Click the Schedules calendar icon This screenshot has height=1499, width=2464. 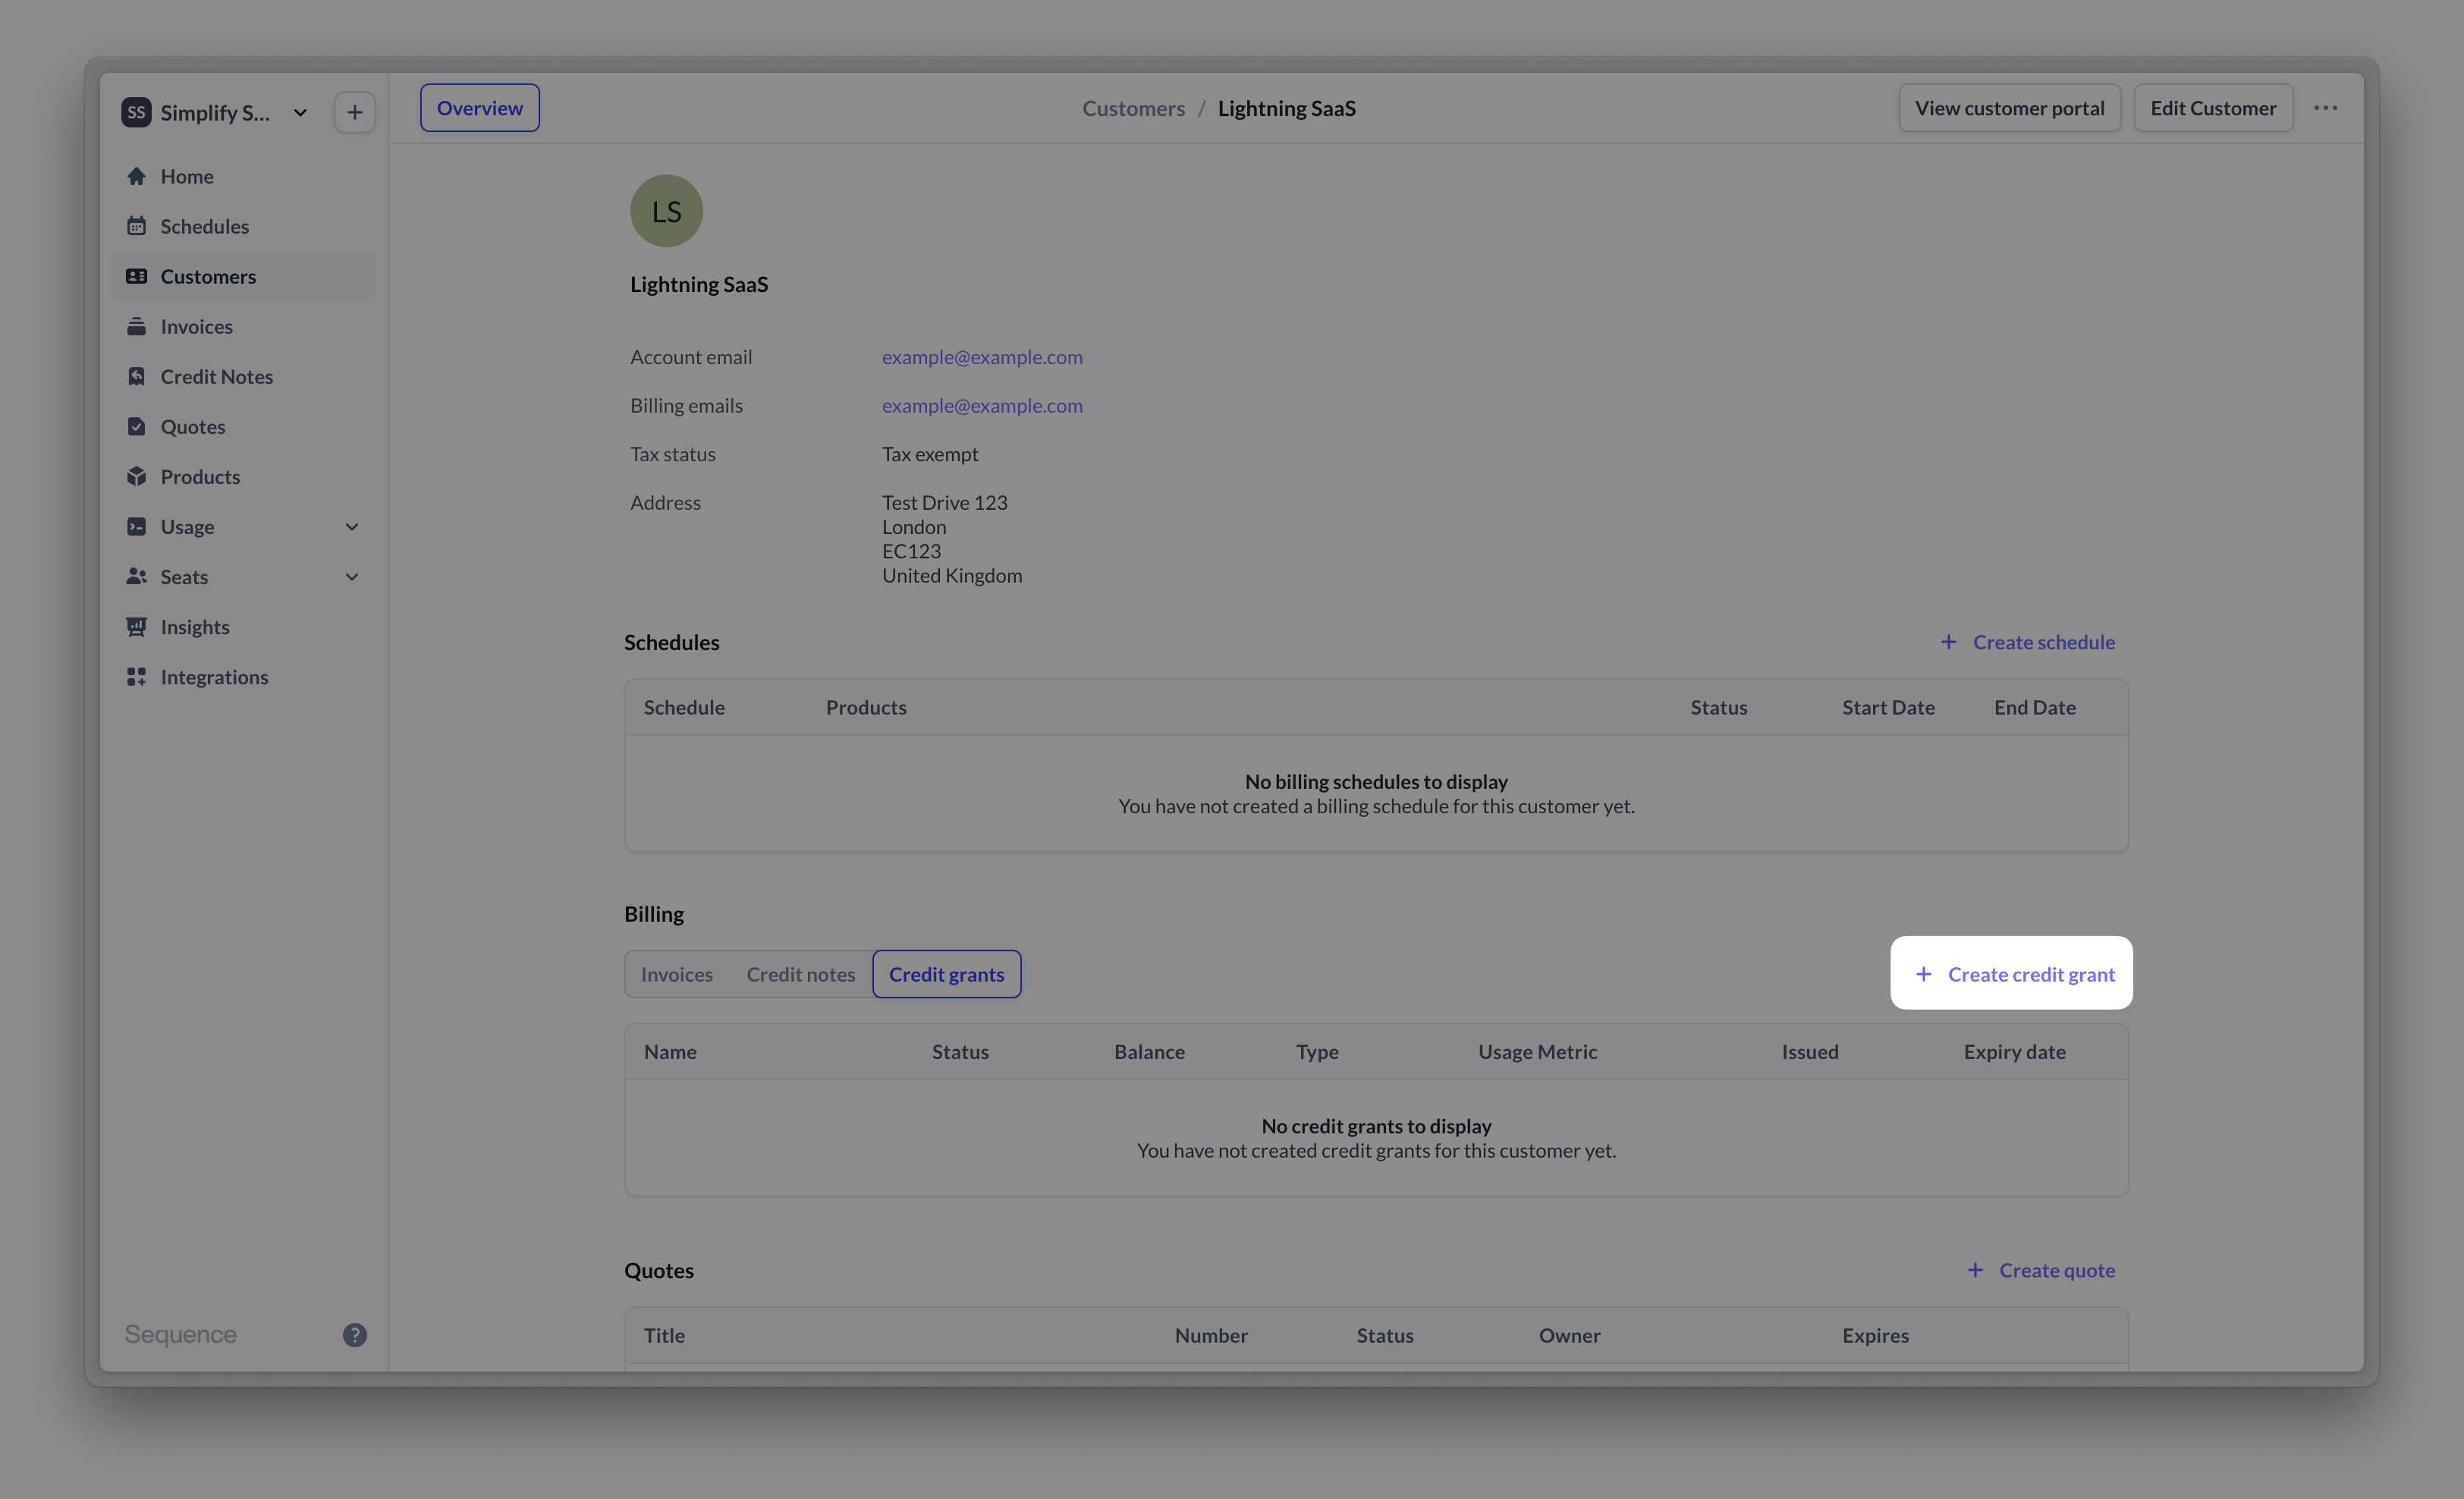pyautogui.click(x=137, y=226)
